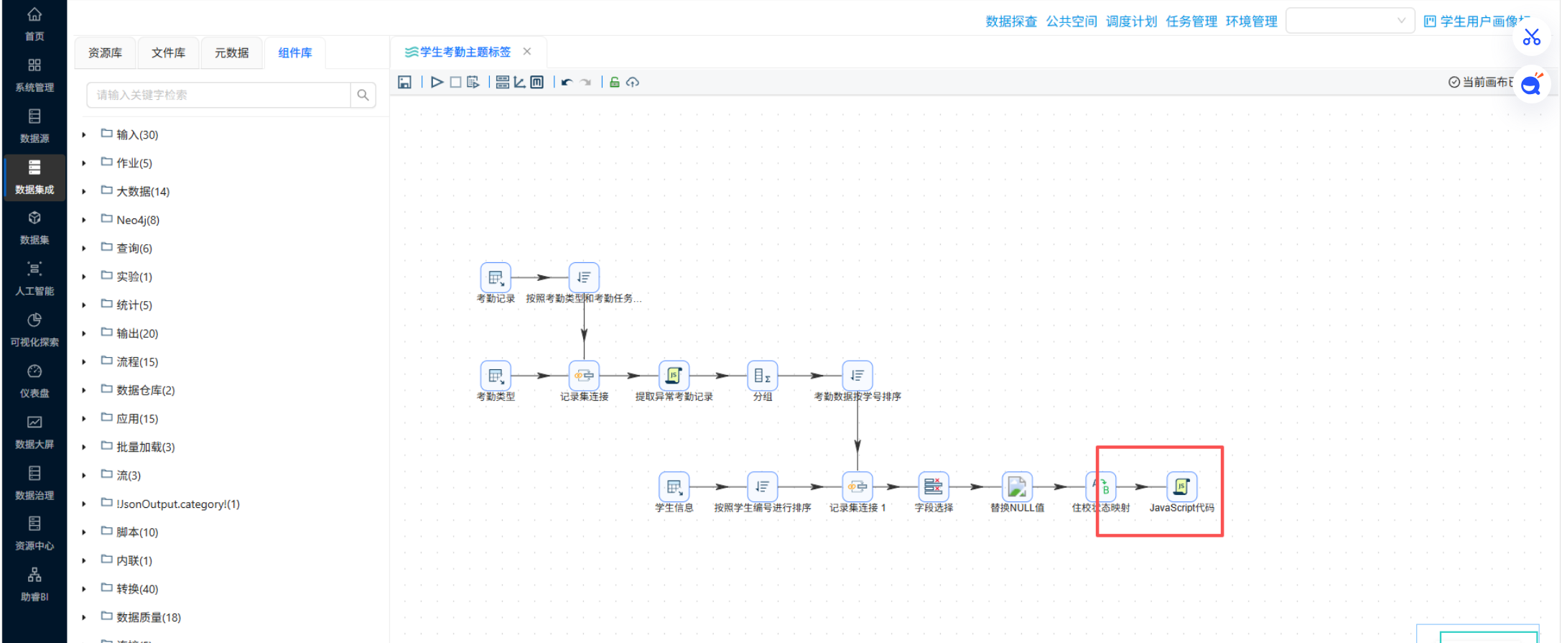Click the scheduled run calendar icon
The width and height of the screenshot is (1562, 643).
(x=473, y=82)
